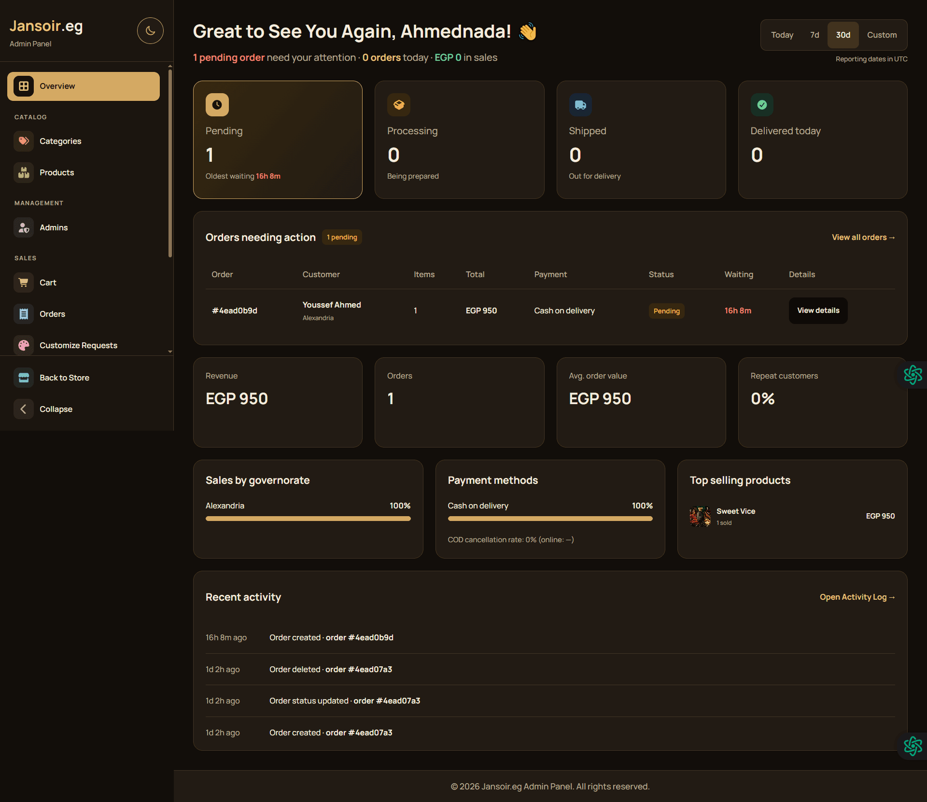The height and width of the screenshot is (802, 927).
Task: Open the lower ChatGPT floating icon
Action: pos(913,746)
